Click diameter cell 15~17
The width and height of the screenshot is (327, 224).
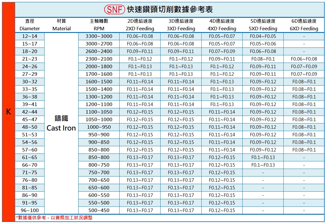pyautogui.click(x=30, y=44)
